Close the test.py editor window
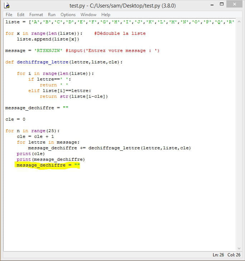Screen dimensions: 245x261 (235, 4)
